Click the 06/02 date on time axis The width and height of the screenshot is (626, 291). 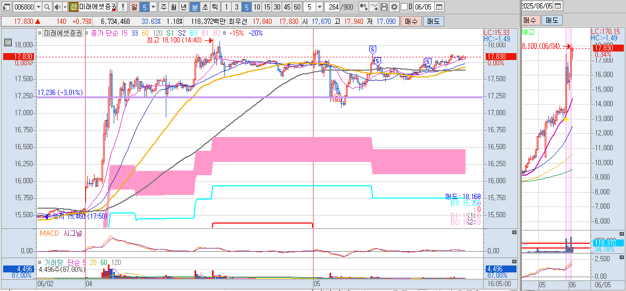click(x=45, y=284)
